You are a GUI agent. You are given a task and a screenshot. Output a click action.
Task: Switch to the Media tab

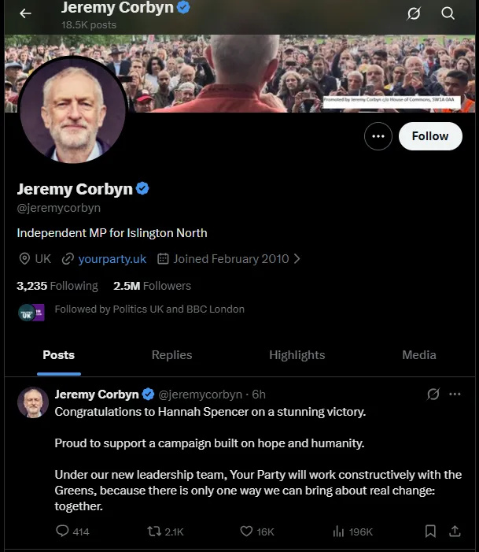pyautogui.click(x=418, y=355)
